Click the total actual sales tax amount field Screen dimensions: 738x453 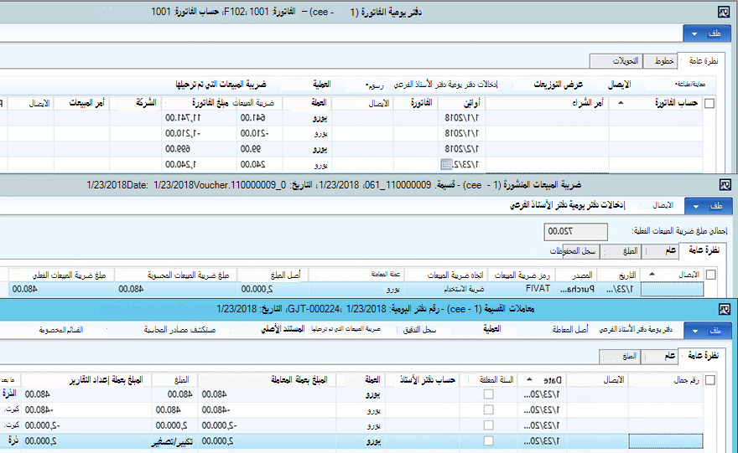pyautogui.click(x=575, y=232)
